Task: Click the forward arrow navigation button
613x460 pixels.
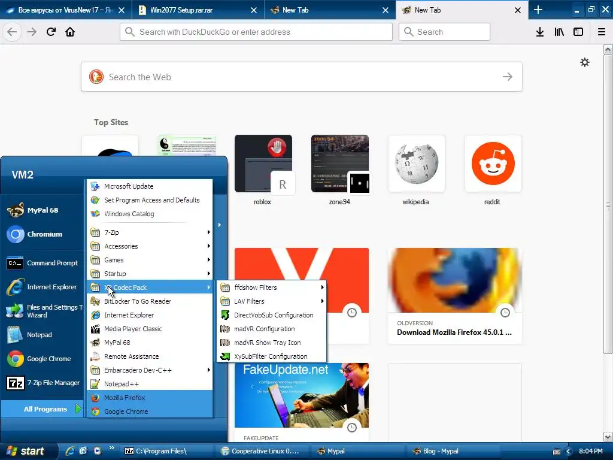Action: [x=32, y=32]
